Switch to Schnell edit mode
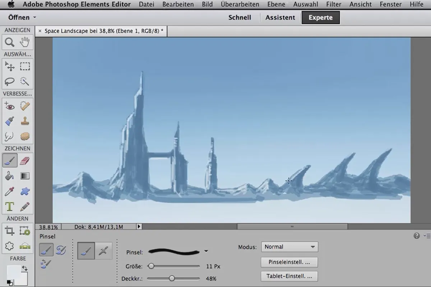This screenshot has height=287, width=431. tap(240, 17)
